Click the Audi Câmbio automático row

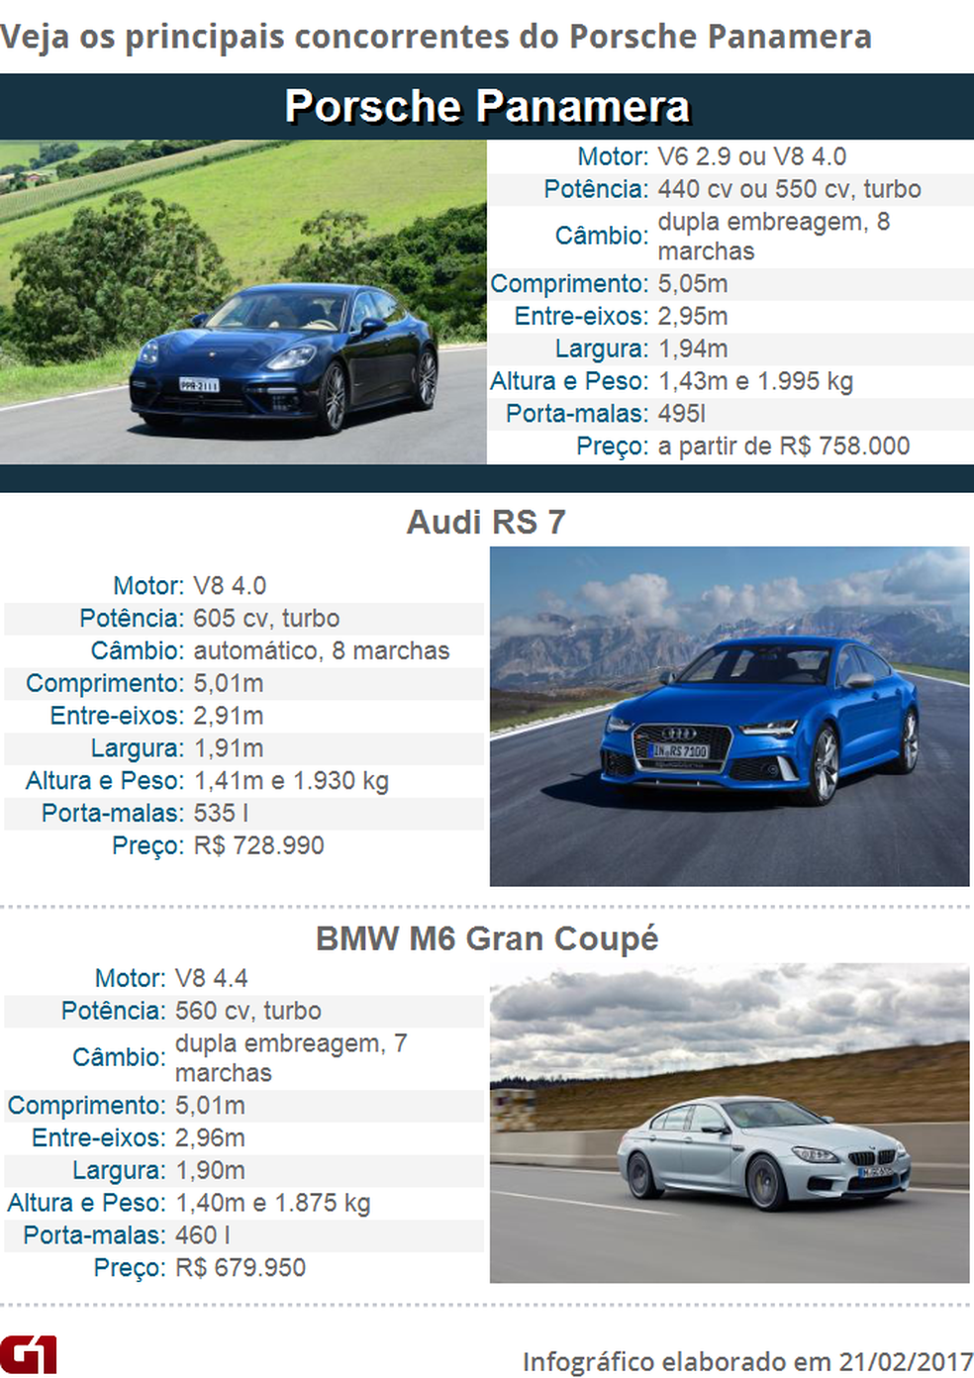(x=243, y=650)
